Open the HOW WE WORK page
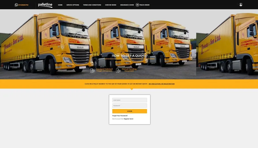258x148 pixels. [111, 5]
